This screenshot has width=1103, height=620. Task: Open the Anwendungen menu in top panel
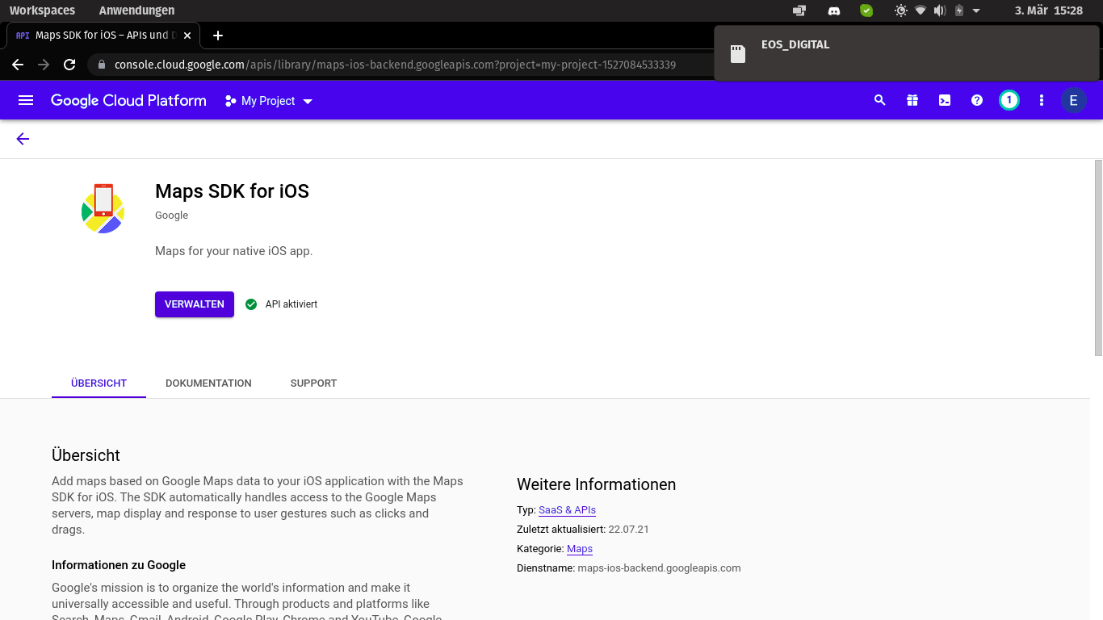coord(136,10)
